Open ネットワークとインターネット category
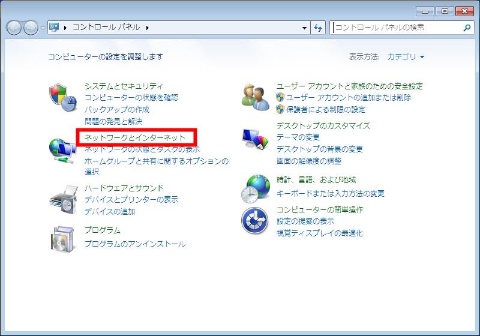The width and height of the screenshot is (480, 336). 134,138
